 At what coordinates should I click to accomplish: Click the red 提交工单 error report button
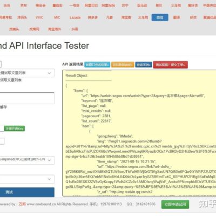[171, 65]
